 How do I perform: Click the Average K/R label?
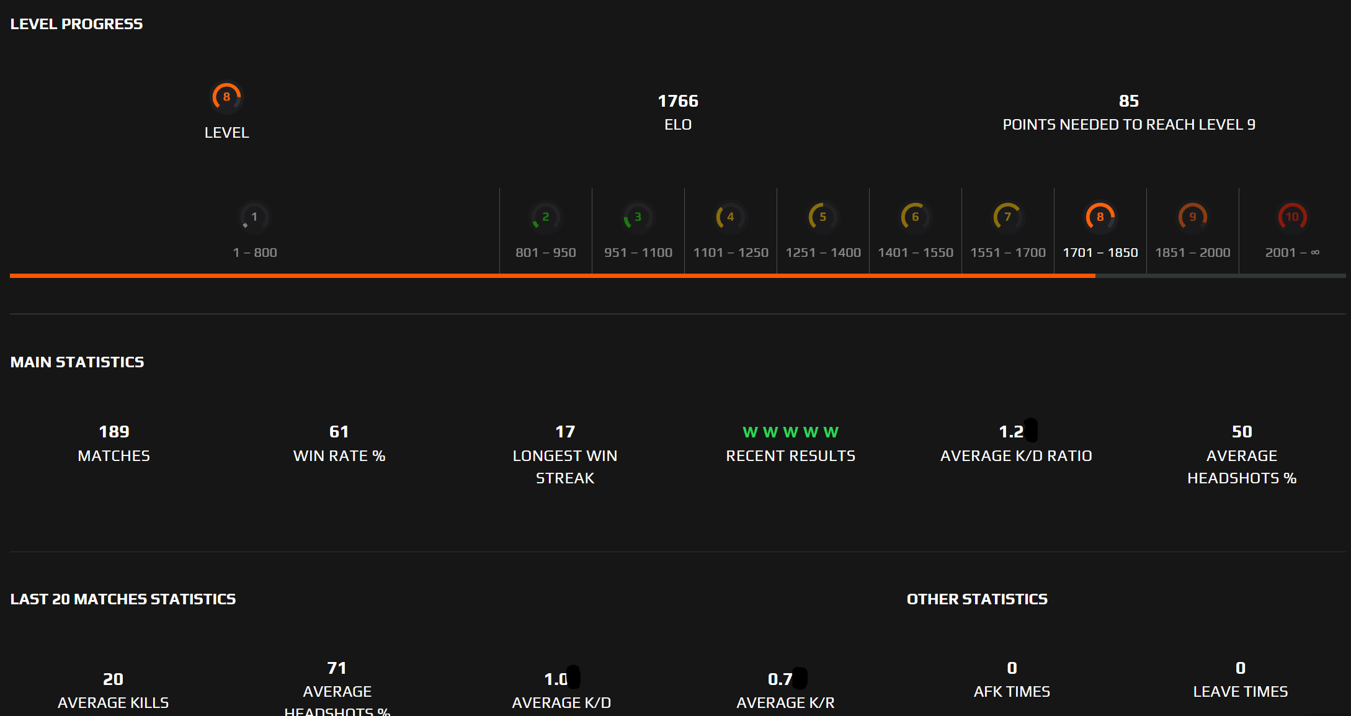point(785,703)
